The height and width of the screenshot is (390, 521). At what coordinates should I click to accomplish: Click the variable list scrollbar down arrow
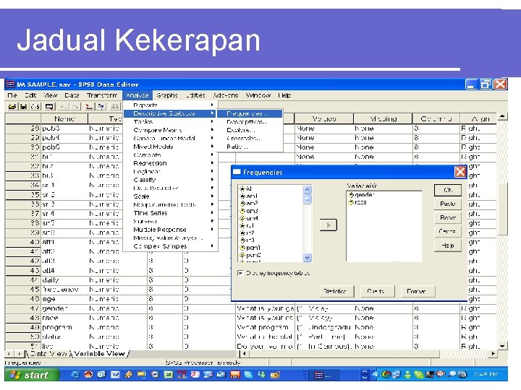(x=308, y=257)
